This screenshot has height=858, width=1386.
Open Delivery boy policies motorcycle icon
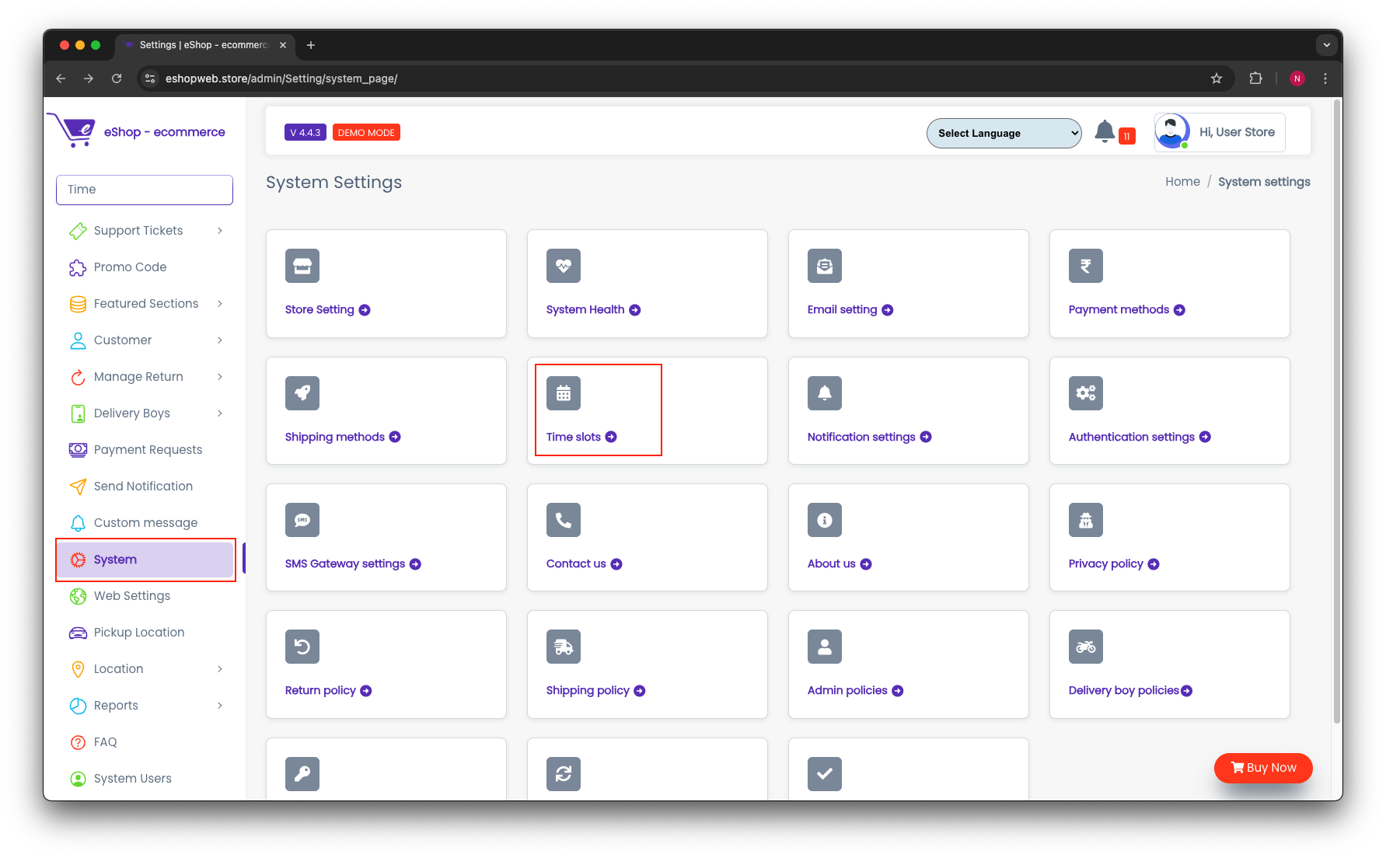pos(1085,647)
